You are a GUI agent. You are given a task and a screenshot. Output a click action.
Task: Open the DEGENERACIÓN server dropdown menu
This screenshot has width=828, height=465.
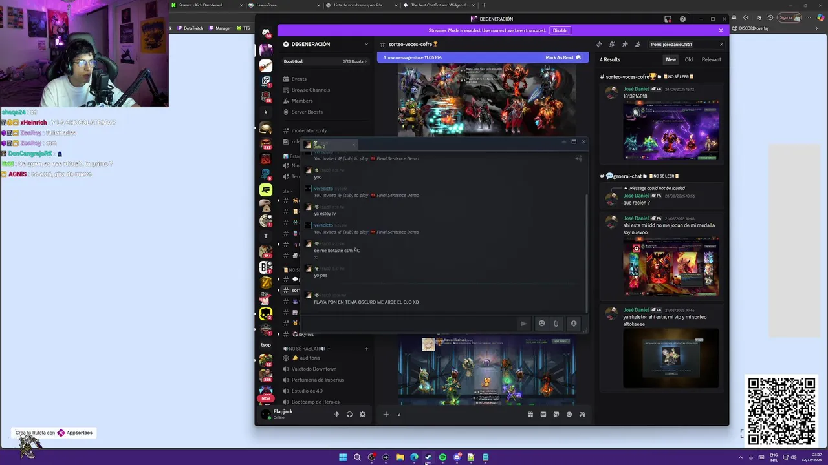pos(366,44)
